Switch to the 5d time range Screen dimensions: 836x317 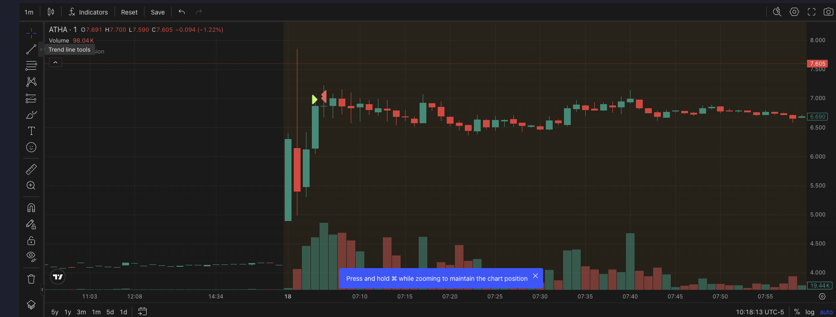(x=110, y=312)
